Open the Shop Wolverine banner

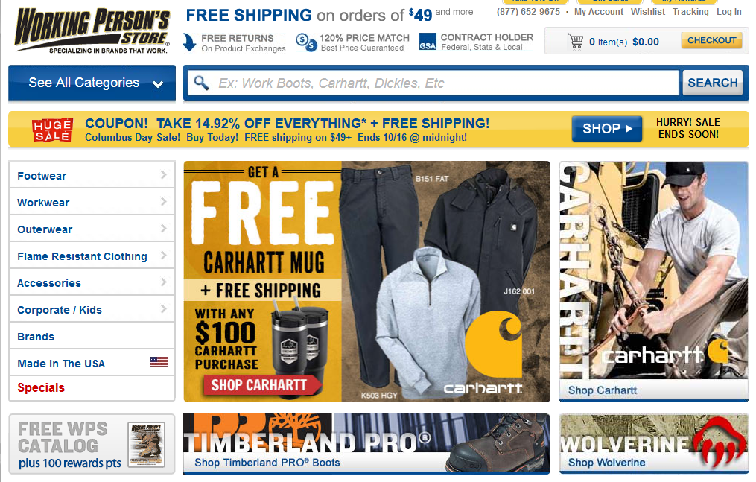pos(654,443)
